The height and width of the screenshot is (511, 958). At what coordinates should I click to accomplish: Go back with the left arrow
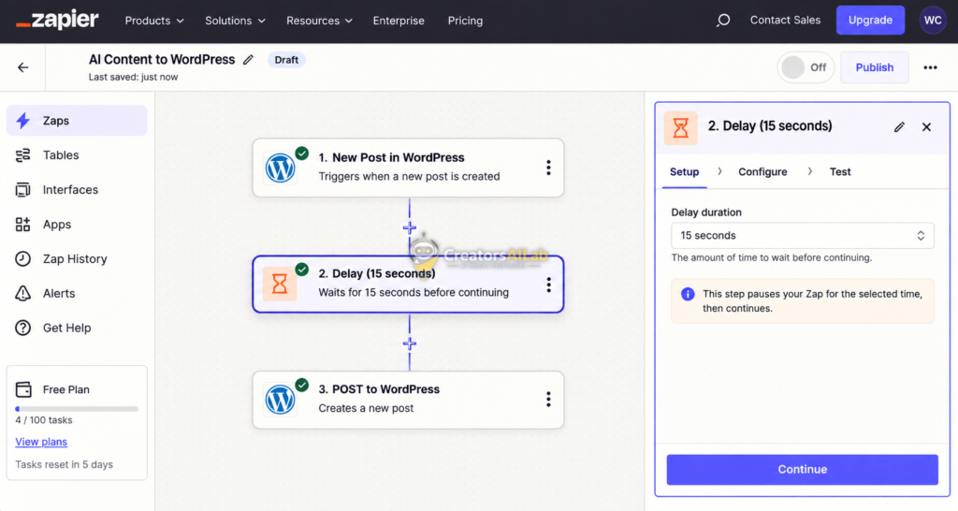23,67
